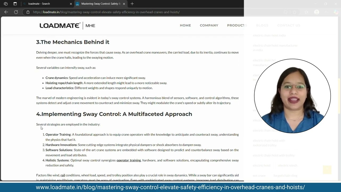This screenshot has height=192, width=341.
Task: Open 'electric chain hoist manufacturer in india' tag
Action: (275, 48)
